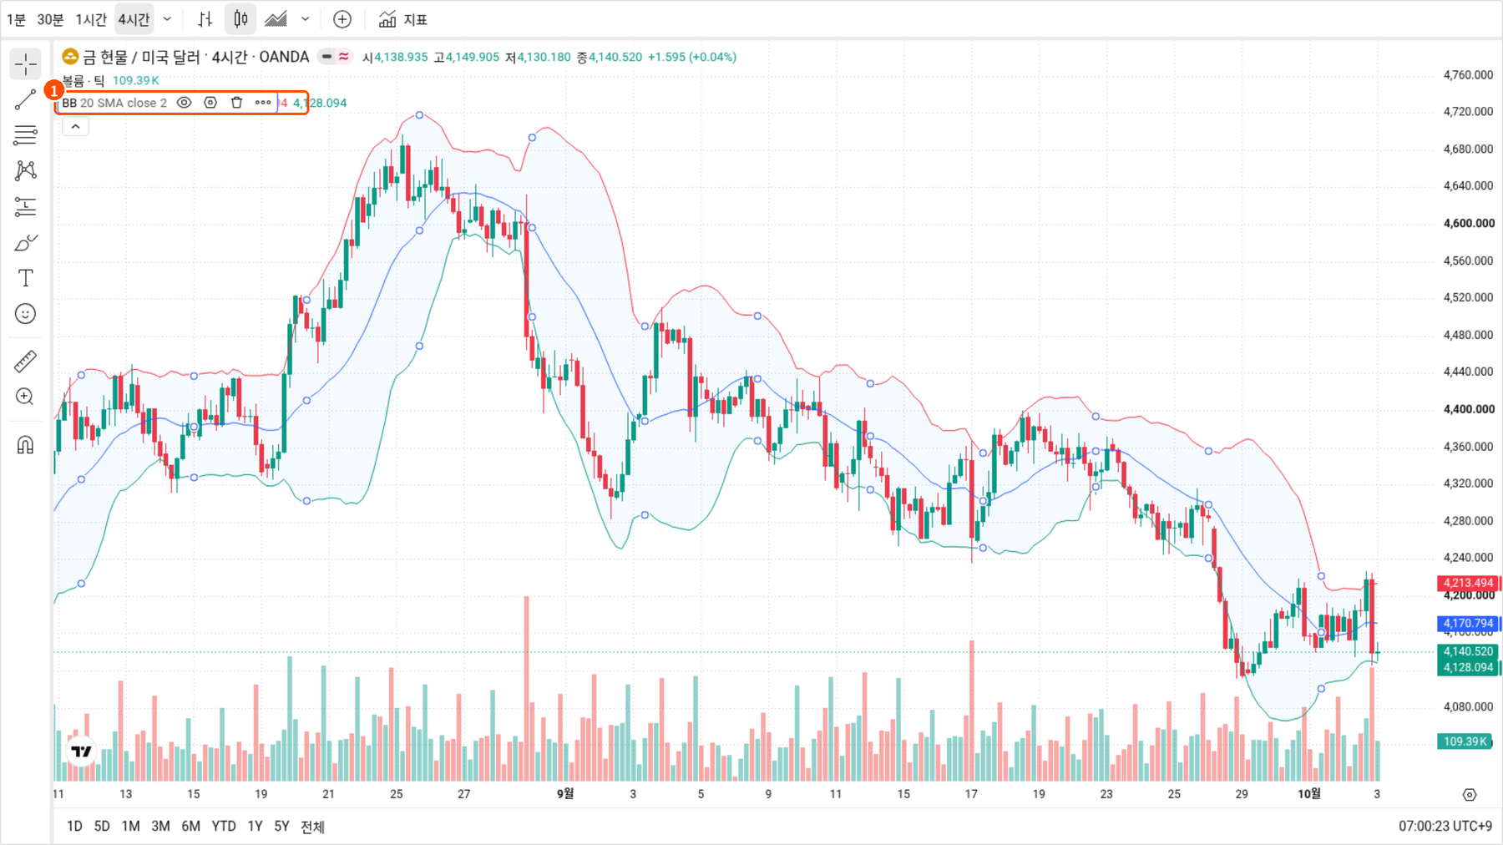Screen dimensions: 1503x845
Task: Open chart scale settings gear
Action: point(1470,794)
